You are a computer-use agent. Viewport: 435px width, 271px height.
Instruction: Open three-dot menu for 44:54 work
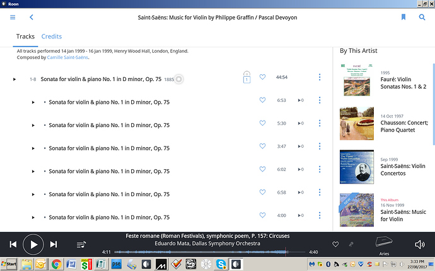(320, 77)
